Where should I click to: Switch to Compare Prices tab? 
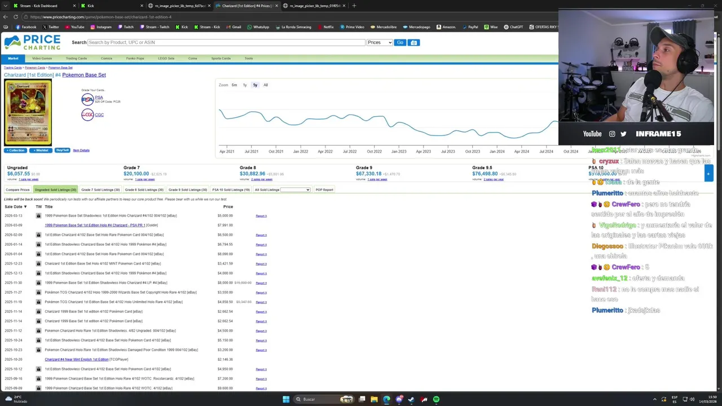17,190
